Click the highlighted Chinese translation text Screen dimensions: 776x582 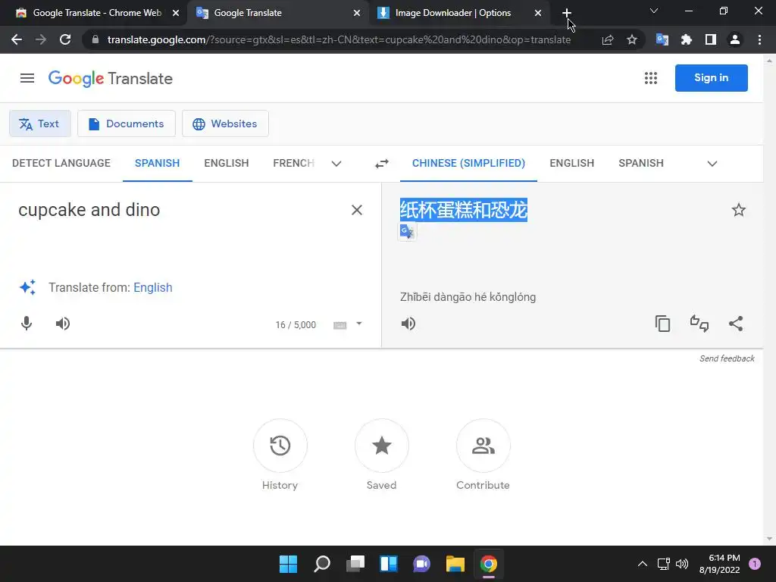point(464,210)
